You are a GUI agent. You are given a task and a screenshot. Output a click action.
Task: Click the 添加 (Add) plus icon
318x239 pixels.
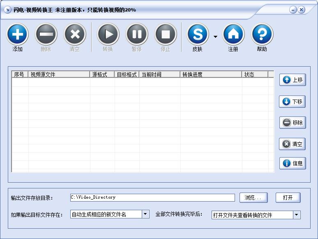click(17, 35)
